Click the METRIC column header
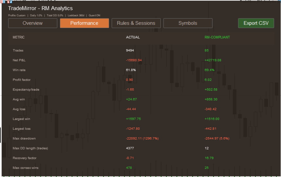Screen dimensions: 281x177 [x=19, y=37]
